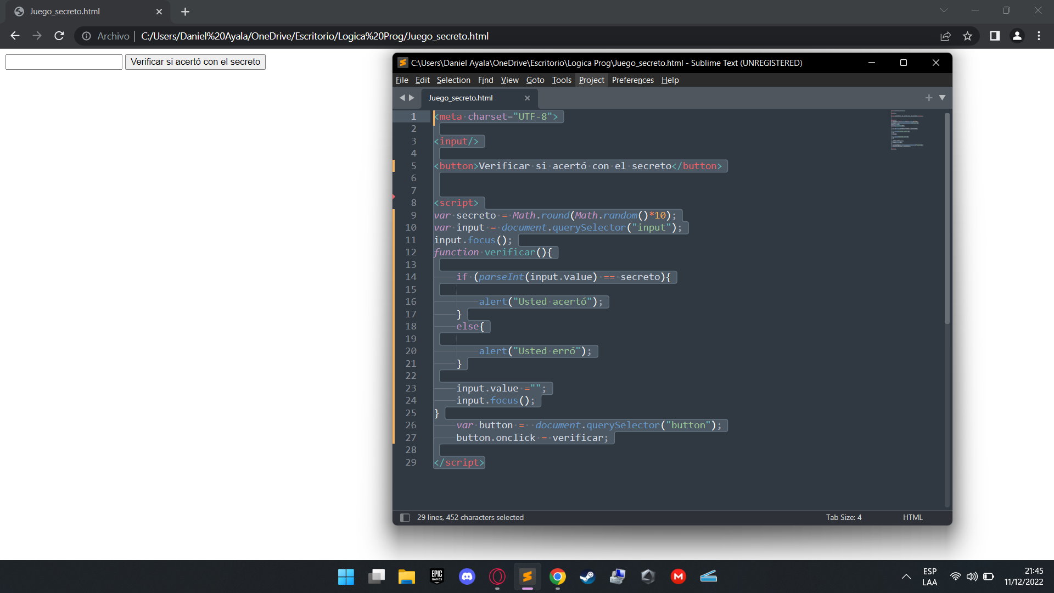1054x593 pixels.
Task: Open Task View in the taskbar
Action: click(x=376, y=577)
